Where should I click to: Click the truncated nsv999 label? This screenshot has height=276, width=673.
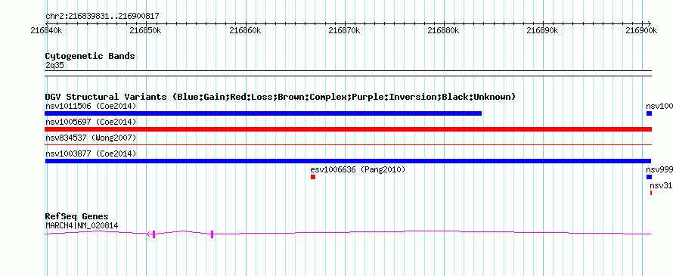coord(659,169)
